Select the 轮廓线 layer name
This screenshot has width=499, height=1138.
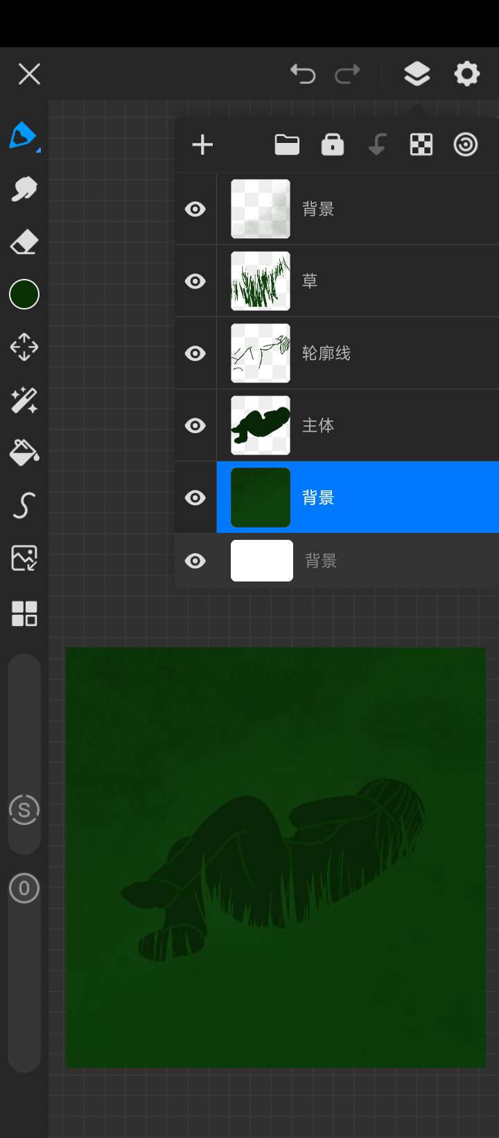326,353
